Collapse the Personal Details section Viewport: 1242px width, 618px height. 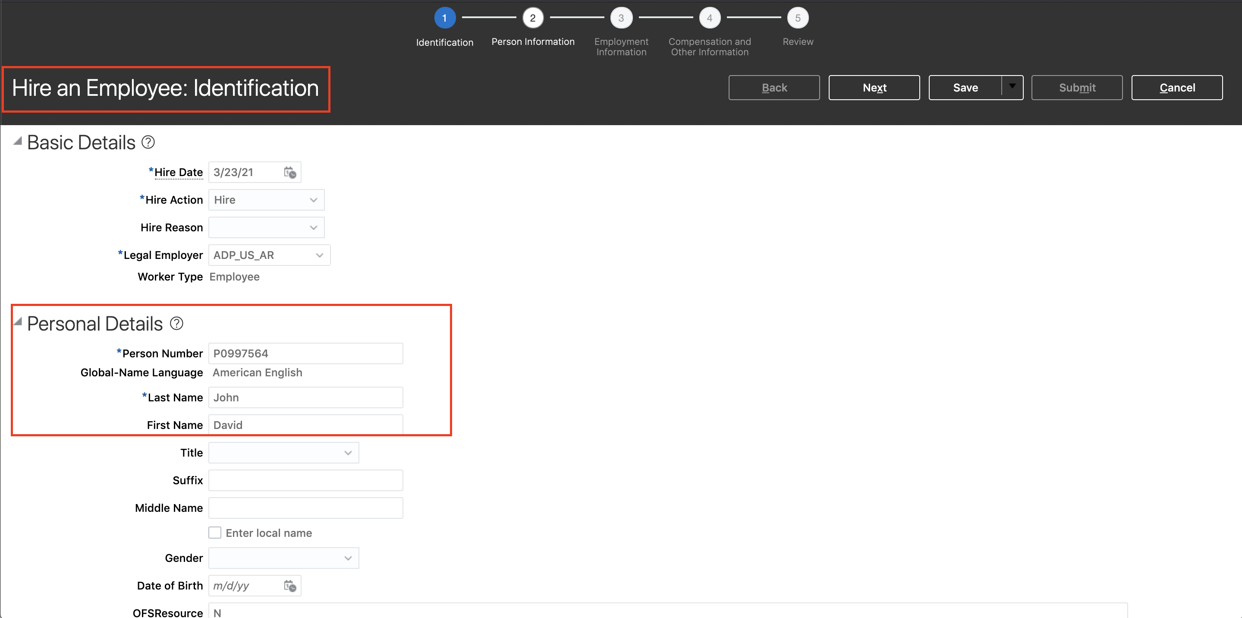click(18, 322)
